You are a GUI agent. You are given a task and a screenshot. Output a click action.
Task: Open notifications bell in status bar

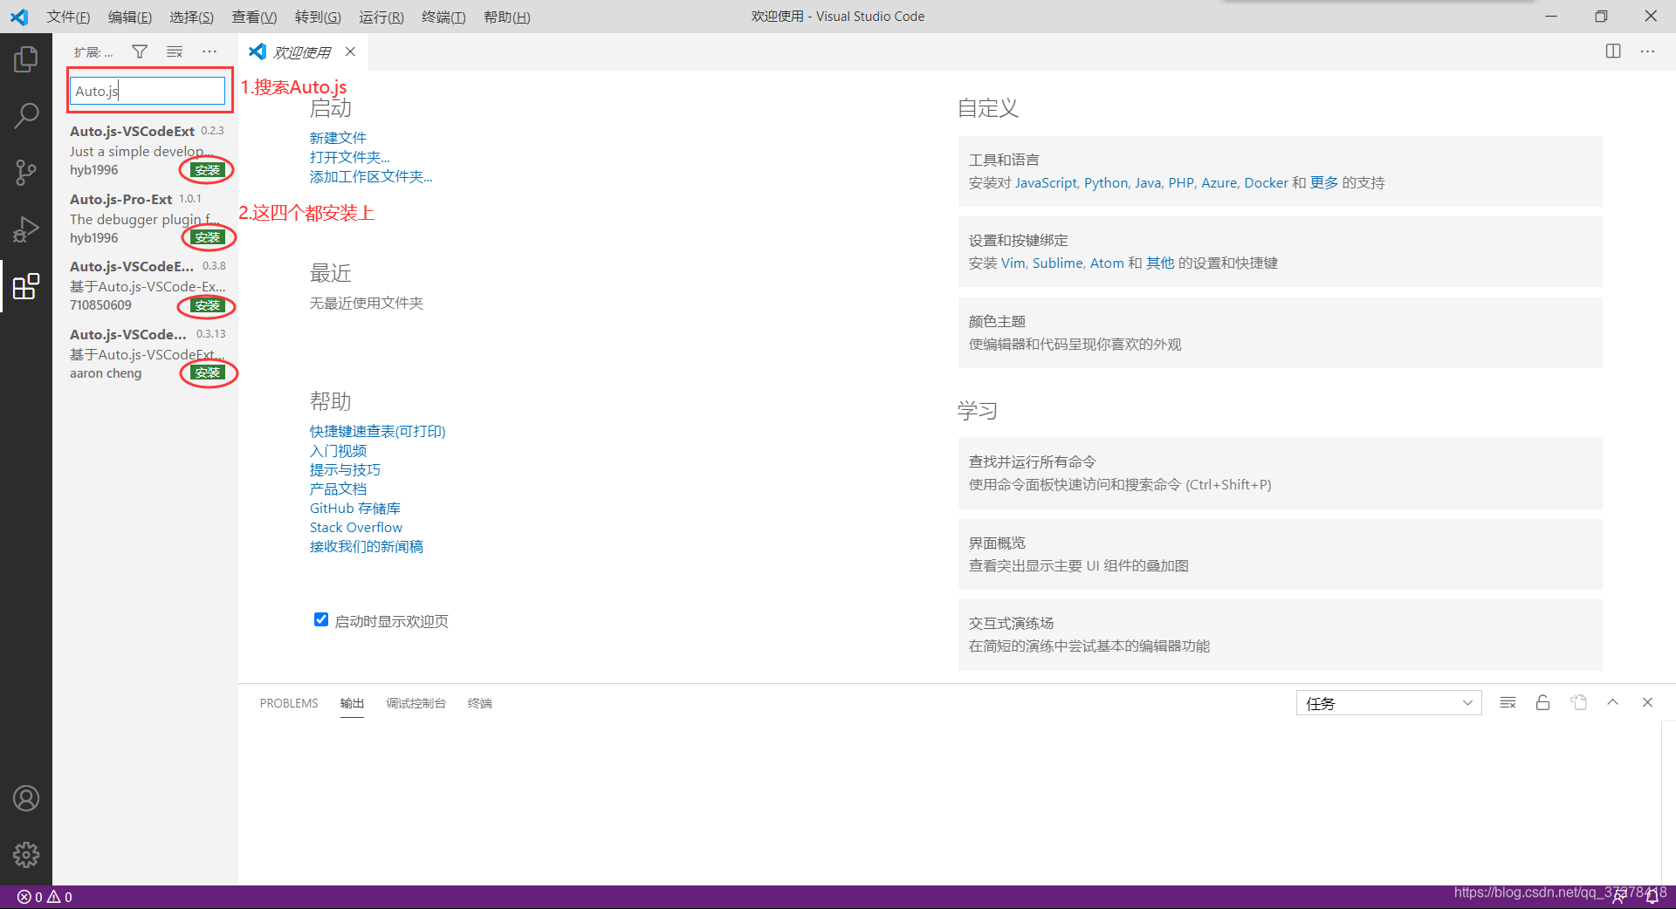(x=1652, y=897)
